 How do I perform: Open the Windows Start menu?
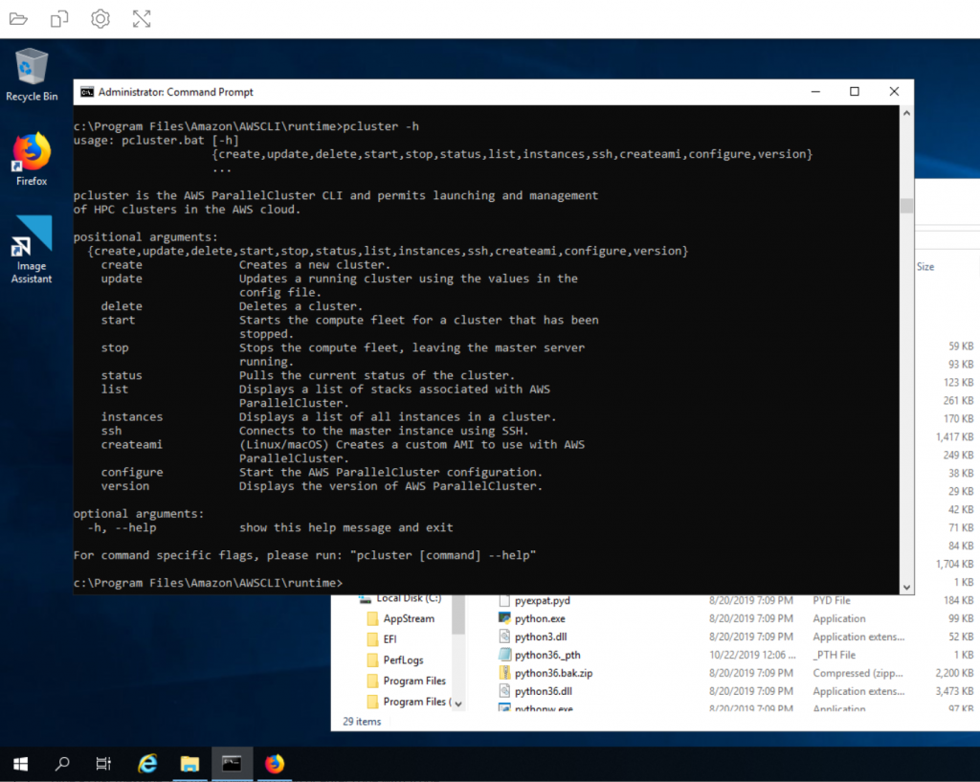(20, 763)
